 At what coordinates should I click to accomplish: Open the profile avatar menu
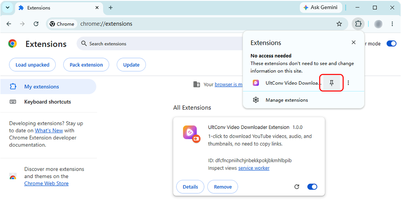[378, 24]
